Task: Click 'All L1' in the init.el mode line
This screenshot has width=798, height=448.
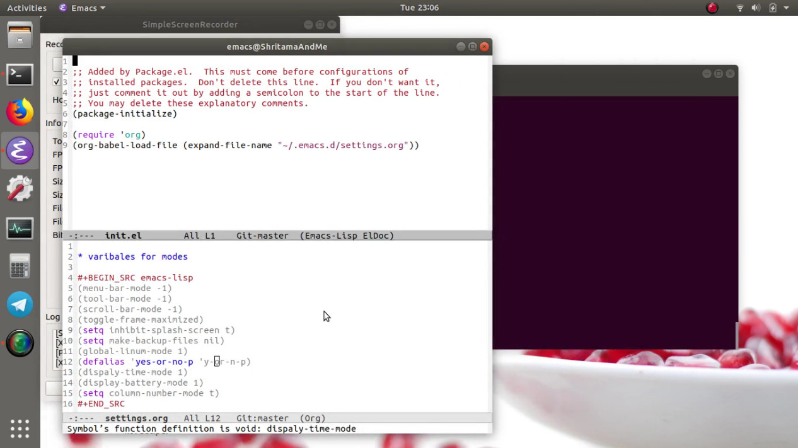Action: (199, 236)
